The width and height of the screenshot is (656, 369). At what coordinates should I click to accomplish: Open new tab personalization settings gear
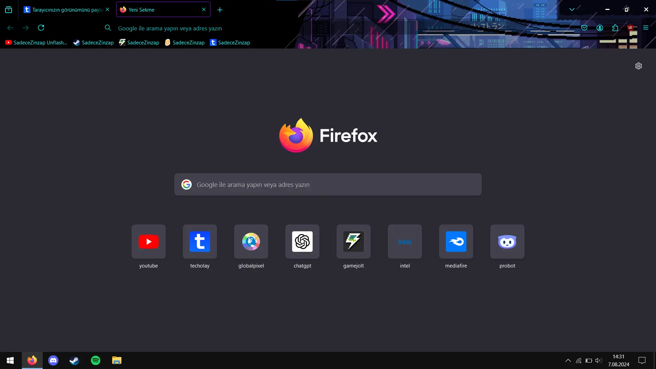(639, 66)
